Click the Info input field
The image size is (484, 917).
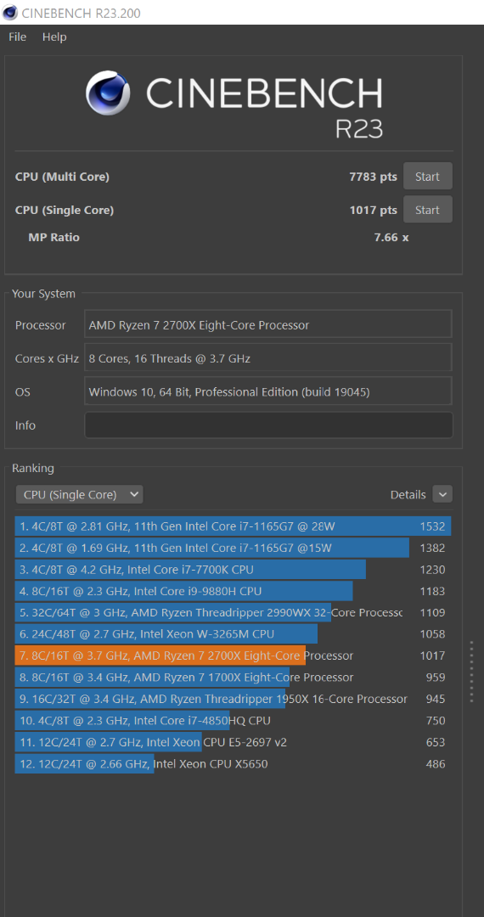click(268, 425)
